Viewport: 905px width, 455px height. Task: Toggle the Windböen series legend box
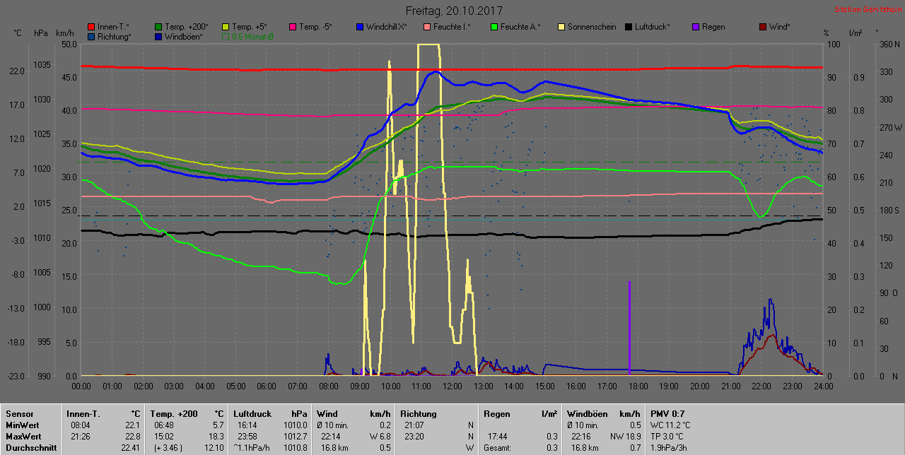click(x=158, y=36)
